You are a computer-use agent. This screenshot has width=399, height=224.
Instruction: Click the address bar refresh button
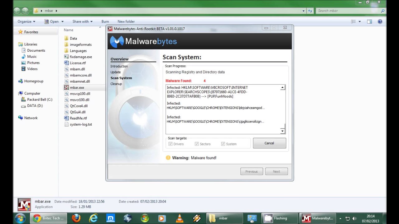point(310,11)
